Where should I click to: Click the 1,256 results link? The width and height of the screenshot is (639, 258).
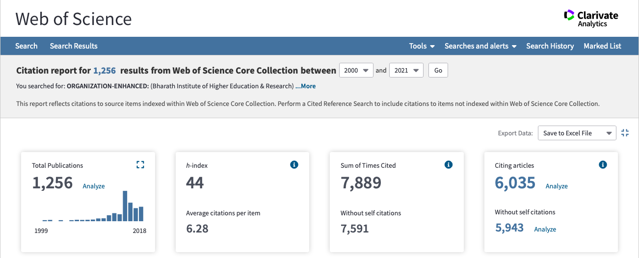(105, 71)
